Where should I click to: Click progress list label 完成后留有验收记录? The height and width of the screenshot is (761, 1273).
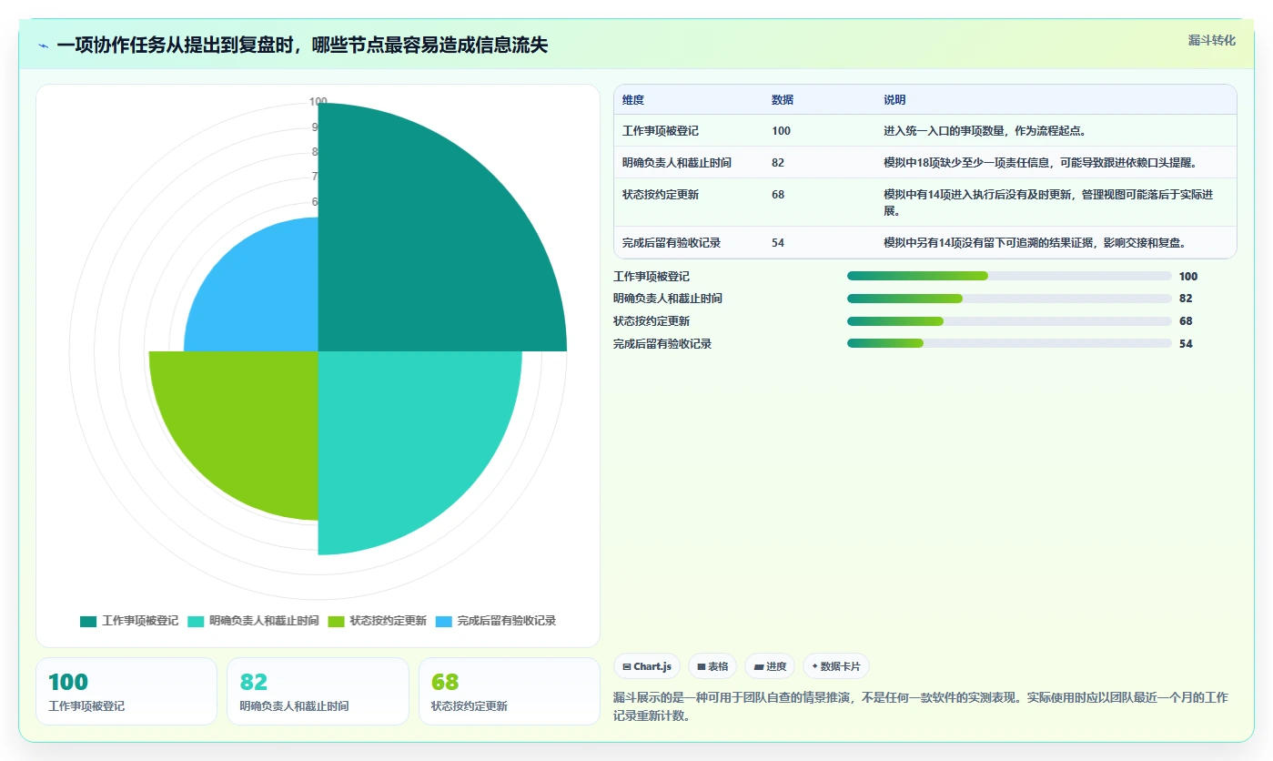point(662,344)
